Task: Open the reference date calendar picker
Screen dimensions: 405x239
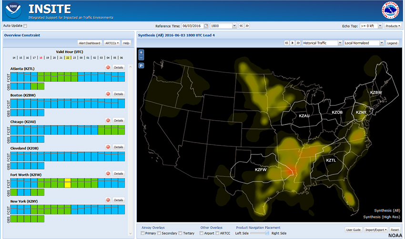Action: pos(206,26)
